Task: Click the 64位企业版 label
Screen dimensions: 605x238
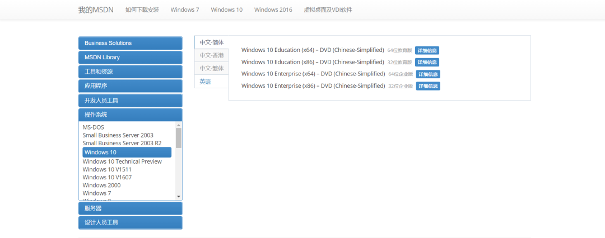Action: click(x=401, y=74)
